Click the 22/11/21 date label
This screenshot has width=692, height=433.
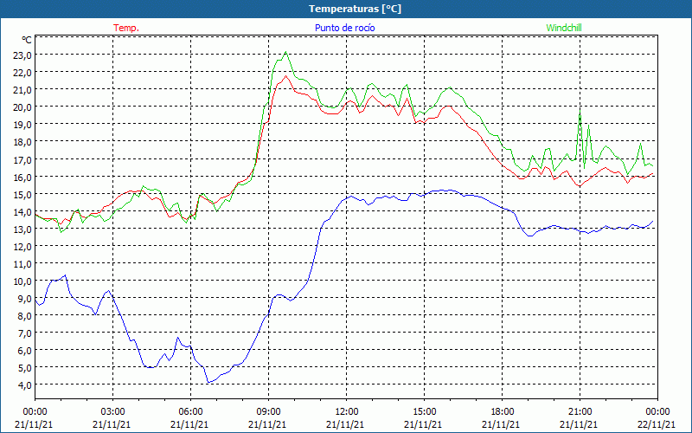657,424
